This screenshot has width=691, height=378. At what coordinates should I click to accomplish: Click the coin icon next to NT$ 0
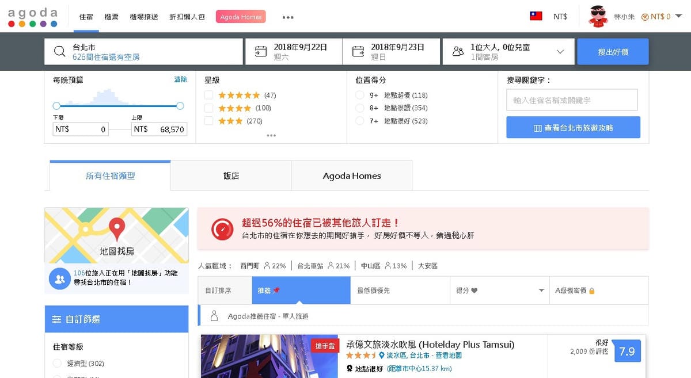pos(645,17)
